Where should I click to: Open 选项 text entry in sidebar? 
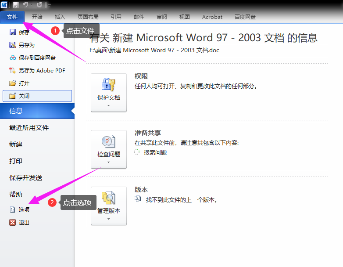[24, 209]
